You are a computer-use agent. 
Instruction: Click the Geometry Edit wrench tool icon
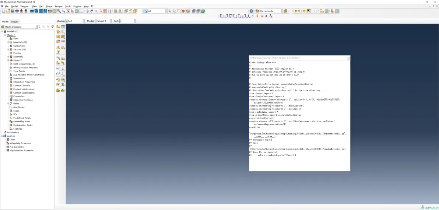tap(63, 84)
